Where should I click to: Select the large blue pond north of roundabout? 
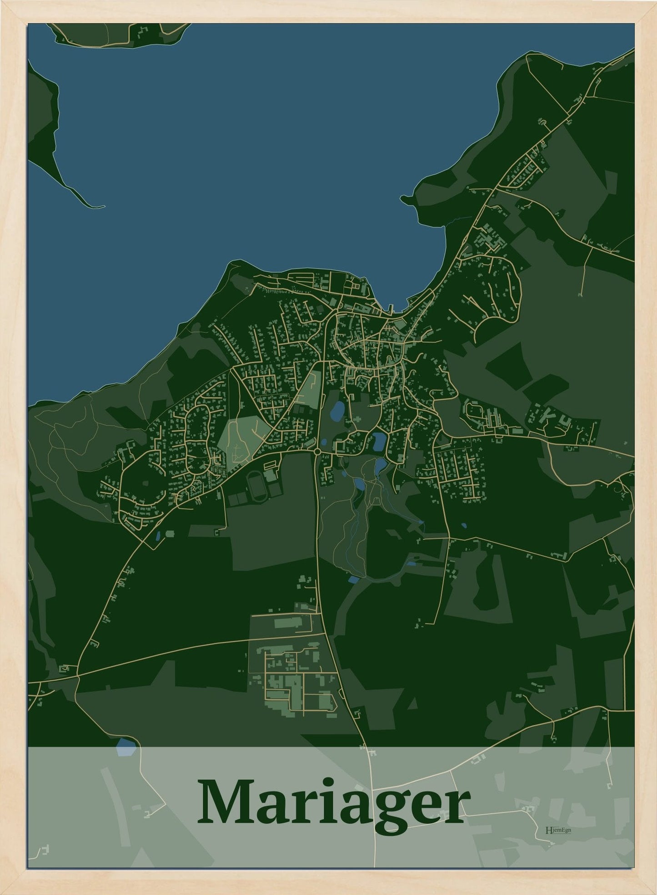tap(337, 411)
